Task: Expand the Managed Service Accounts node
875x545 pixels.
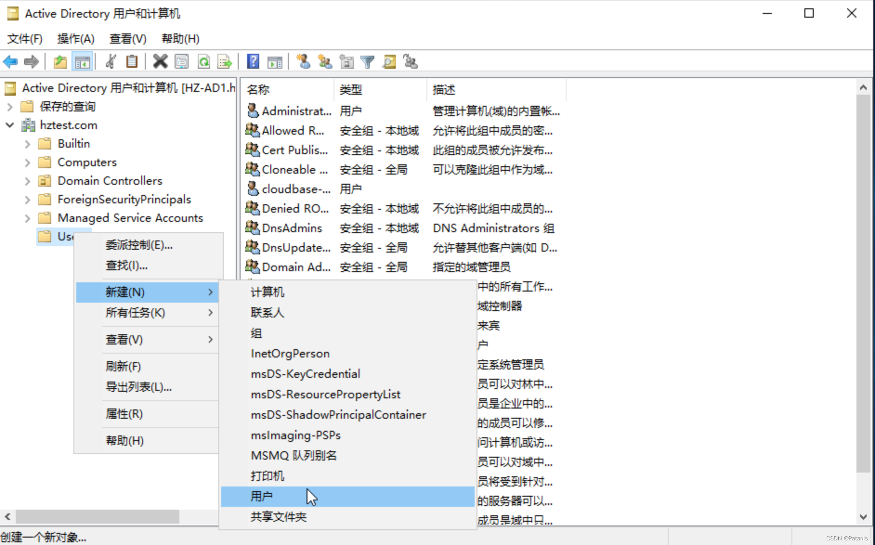Action: (x=27, y=218)
